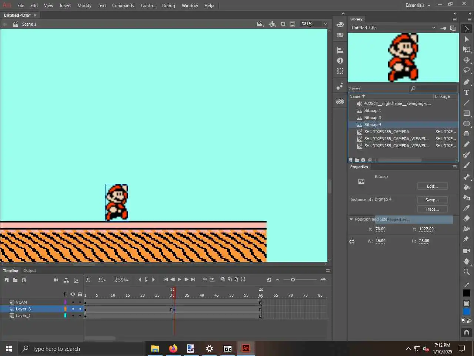Image resolution: width=474 pixels, height=356 pixels.
Task: Select the Bone tool
Action: 467,177
